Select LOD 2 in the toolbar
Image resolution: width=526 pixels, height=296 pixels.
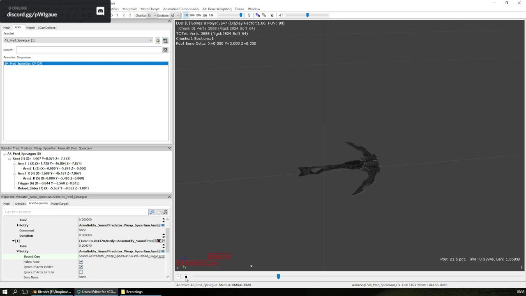click(123, 15)
